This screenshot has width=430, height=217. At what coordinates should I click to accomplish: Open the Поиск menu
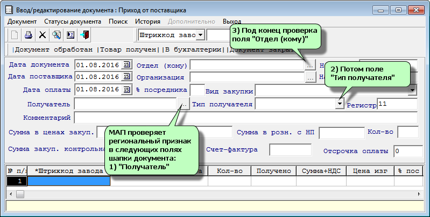pos(118,21)
